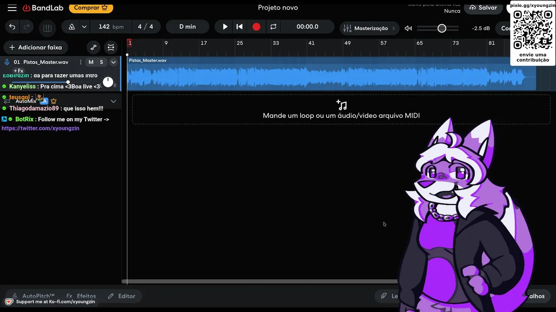
Task: Select the Pistas_Master.wav audio clip waveform
Action: coord(331,74)
